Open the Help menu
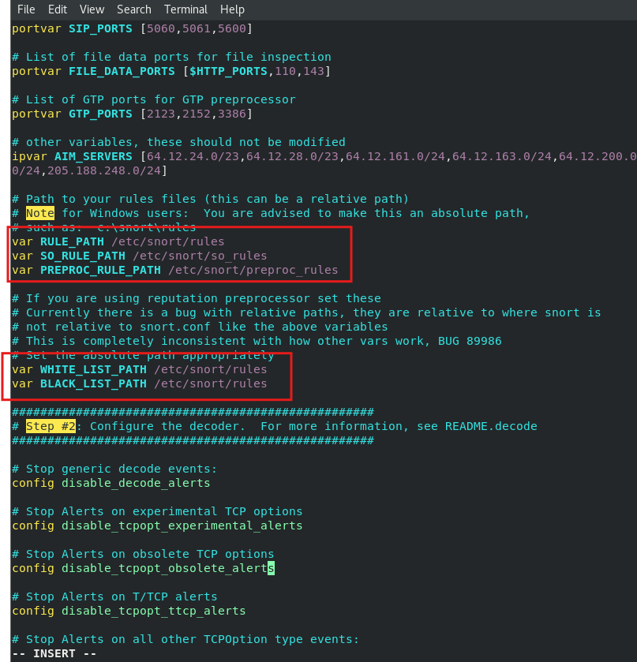The height and width of the screenshot is (662, 637). pos(232,9)
